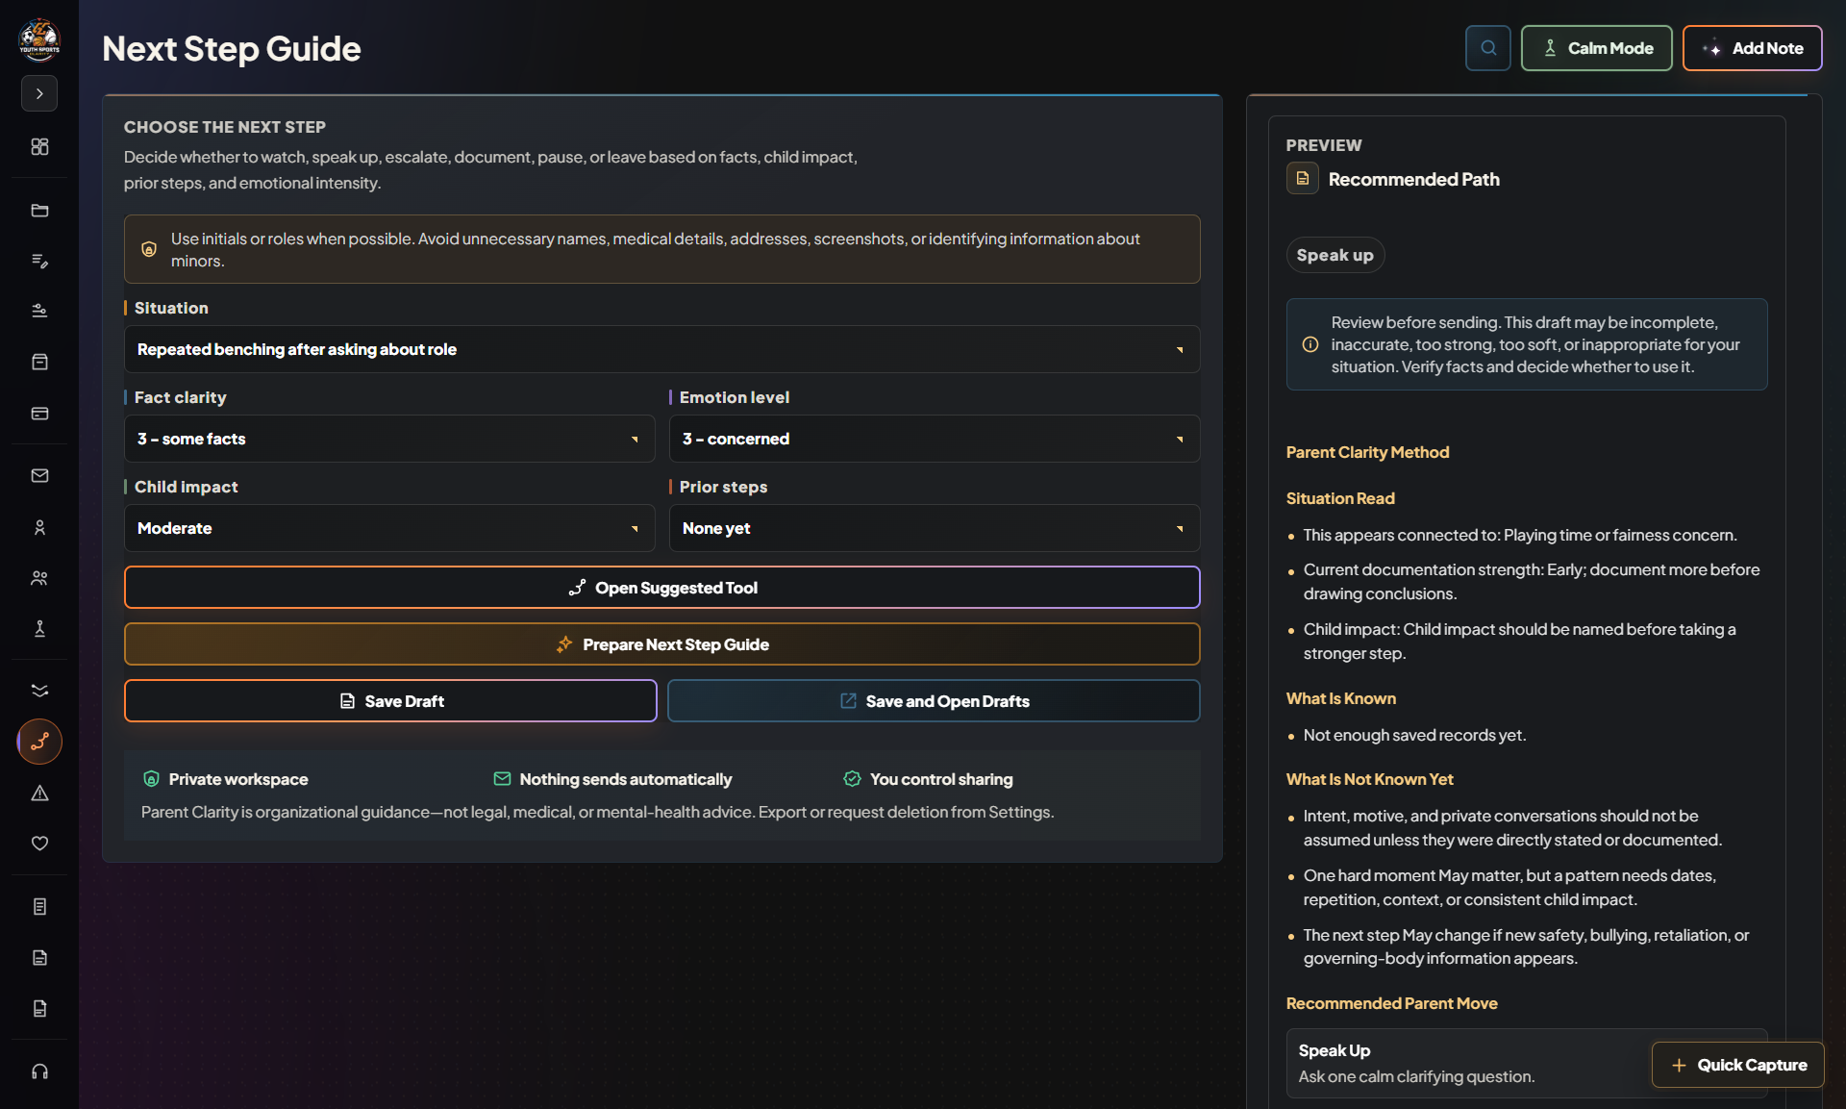This screenshot has height=1109, width=1846.
Task: Click the Youth Sports Clarity logo
Action: [39, 39]
